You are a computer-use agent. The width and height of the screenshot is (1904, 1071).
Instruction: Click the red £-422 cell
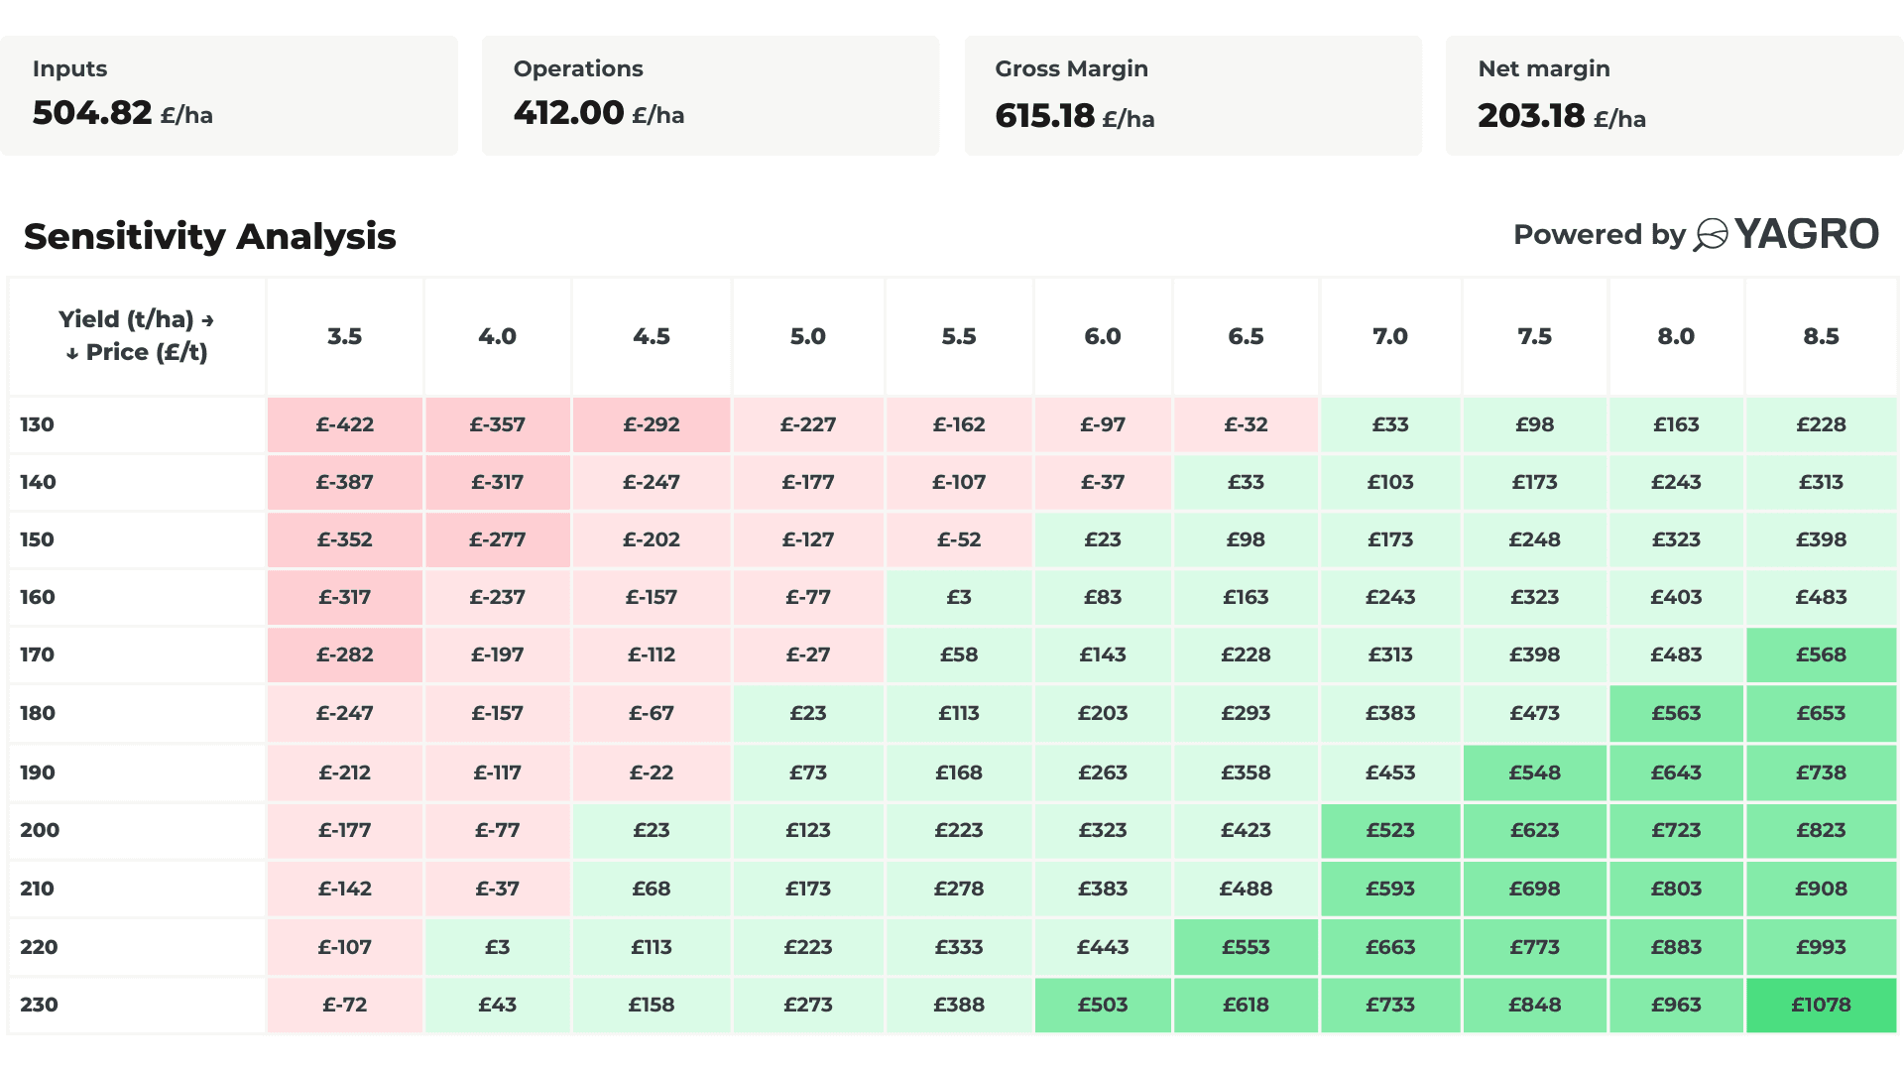click(344, 424)
